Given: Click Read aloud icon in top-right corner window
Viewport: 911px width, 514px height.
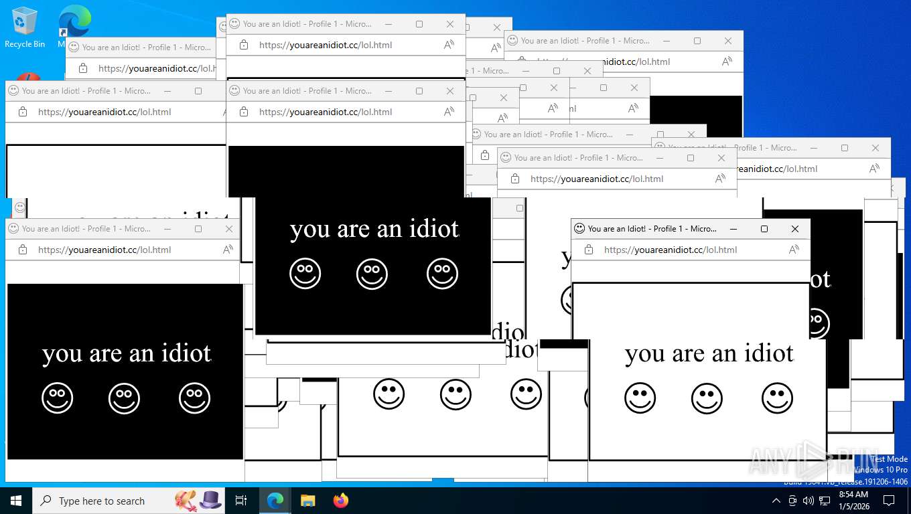Looking at the screenshot, I should tap(727, 62).
